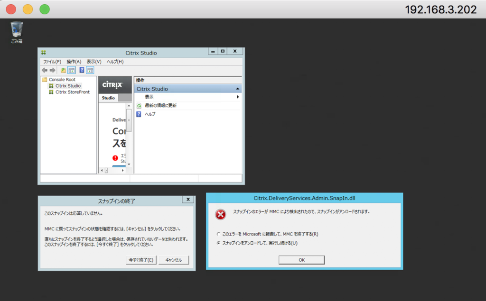Maximize the Citrix Studio window
The width and height of the screenshot is (486, 301).
pyautogui.click(x=223, y=51)
